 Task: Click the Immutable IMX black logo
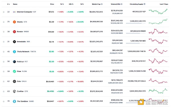coord(15,42)
